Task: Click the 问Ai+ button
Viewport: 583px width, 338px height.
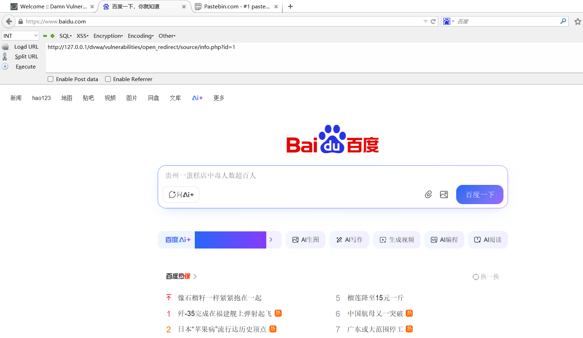Action: [x=181, y=194]
